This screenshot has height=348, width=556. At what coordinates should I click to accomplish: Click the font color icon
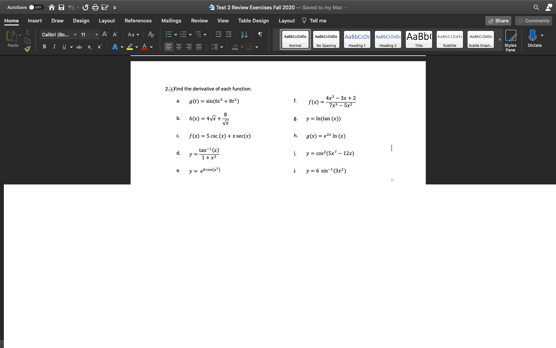(143, 47)
